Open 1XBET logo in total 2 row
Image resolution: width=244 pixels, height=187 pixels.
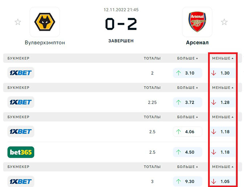pos(21,73)
